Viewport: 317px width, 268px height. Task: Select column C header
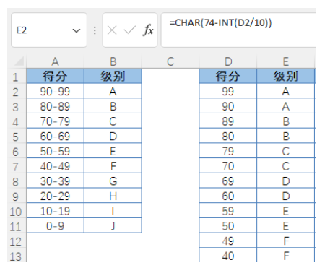[x=170, y=61]
